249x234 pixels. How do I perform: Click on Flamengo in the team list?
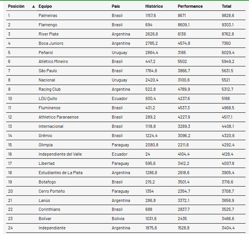coord(48,25)
